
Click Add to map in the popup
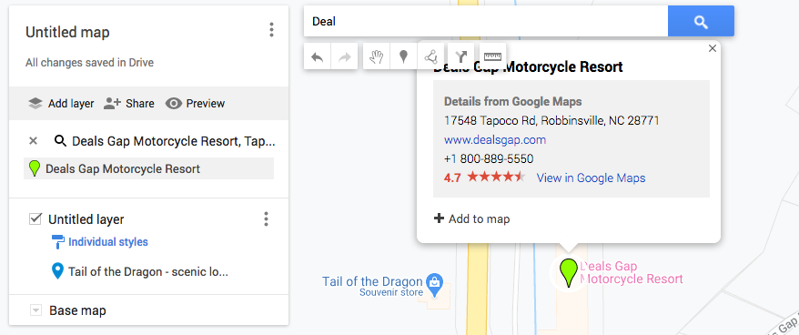[472, 218]
